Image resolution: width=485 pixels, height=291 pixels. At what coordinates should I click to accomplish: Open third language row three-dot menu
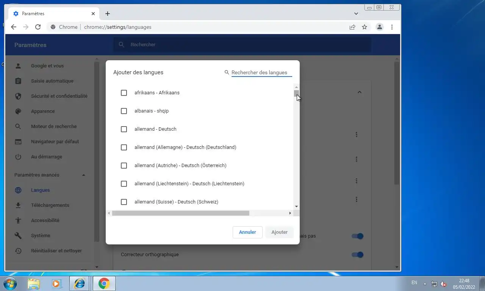tap(357, 181)
